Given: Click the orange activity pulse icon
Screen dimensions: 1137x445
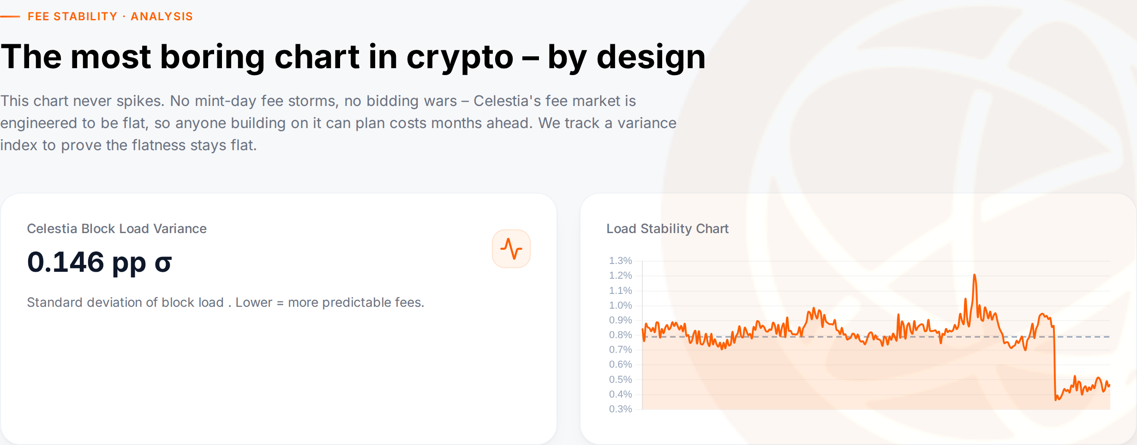Looking at the screenshot, I should coord(511,249).
